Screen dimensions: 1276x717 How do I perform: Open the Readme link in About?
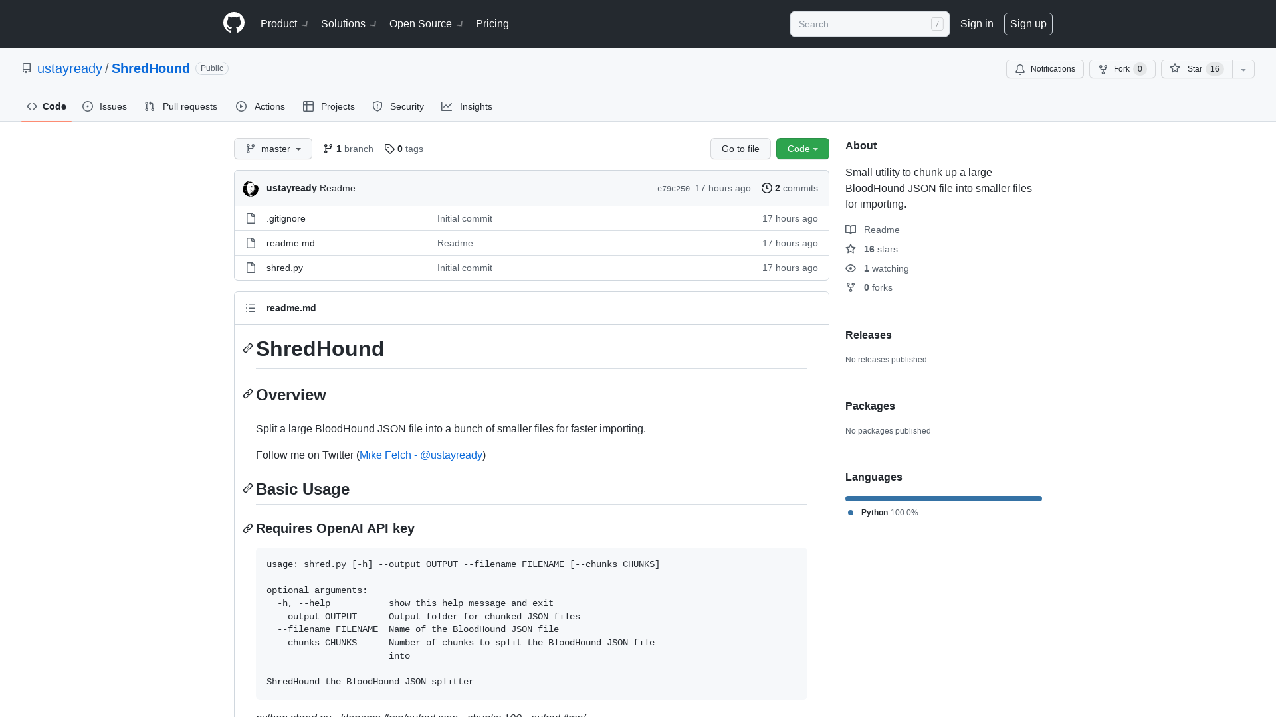[x=873, y=230]
